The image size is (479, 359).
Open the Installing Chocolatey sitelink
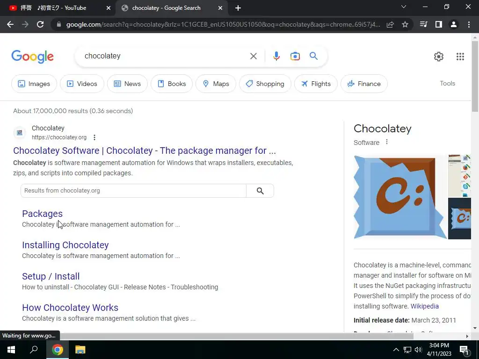(x=65, y=245)
